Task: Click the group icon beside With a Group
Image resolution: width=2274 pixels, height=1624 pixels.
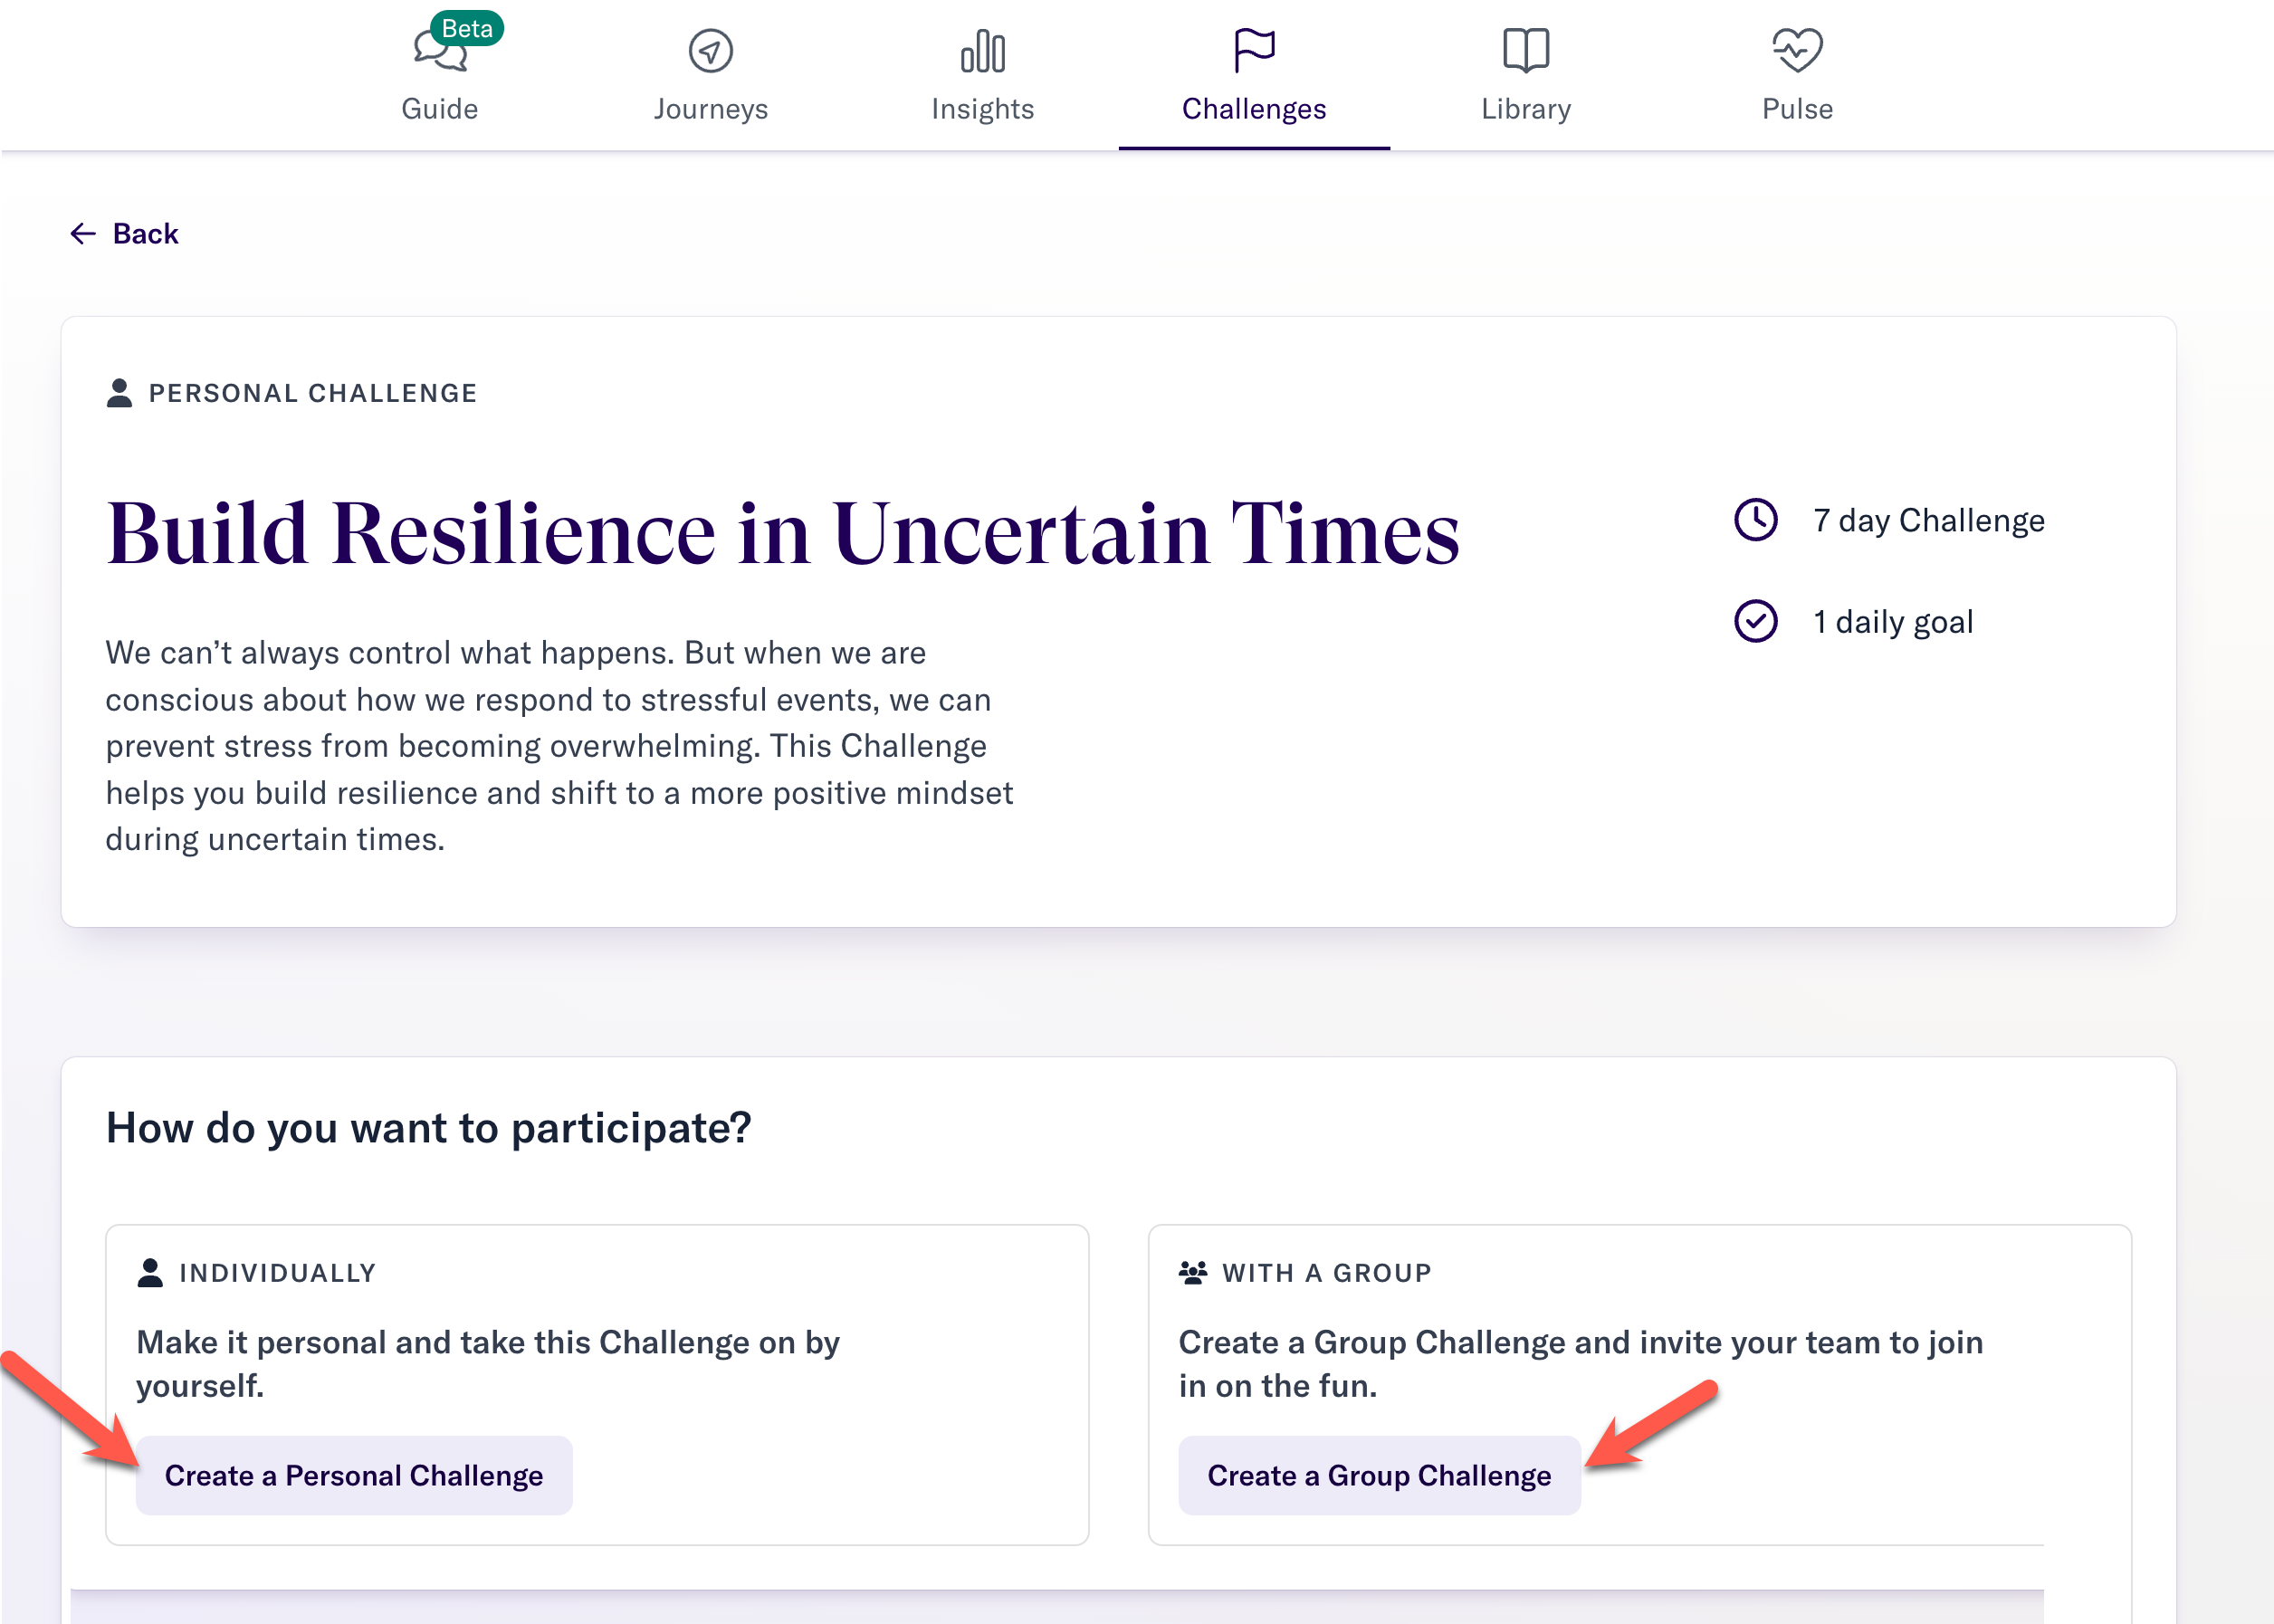Action: (1193, 1273)
